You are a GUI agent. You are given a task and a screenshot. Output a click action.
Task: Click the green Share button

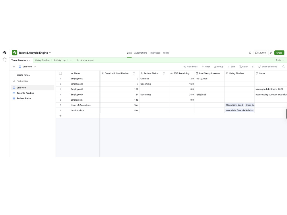(279, 53)
